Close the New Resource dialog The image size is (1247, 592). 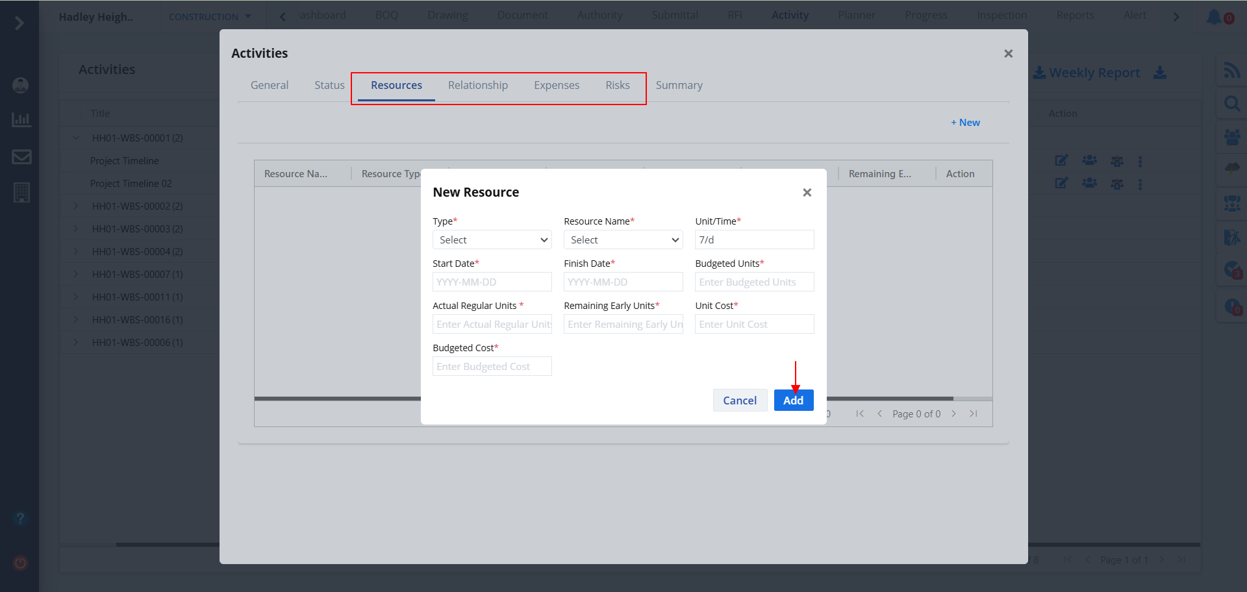(807, 193)
